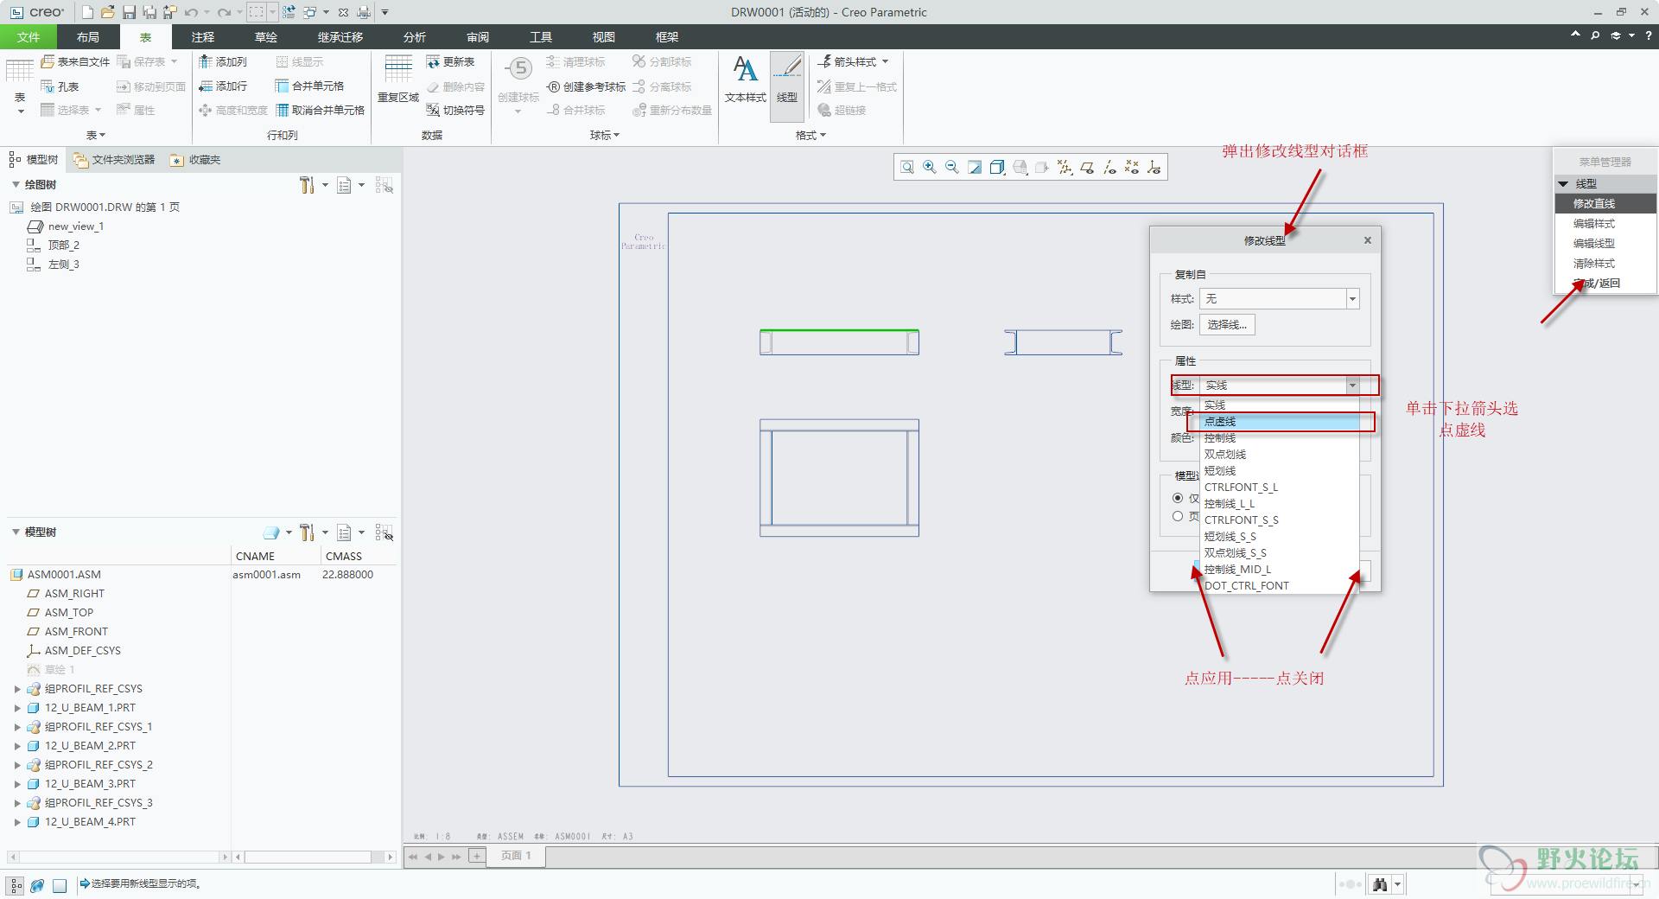Click the find binoculars icon in status bar
Screen dimensions: 1659x899
(x=1380, y=884)
